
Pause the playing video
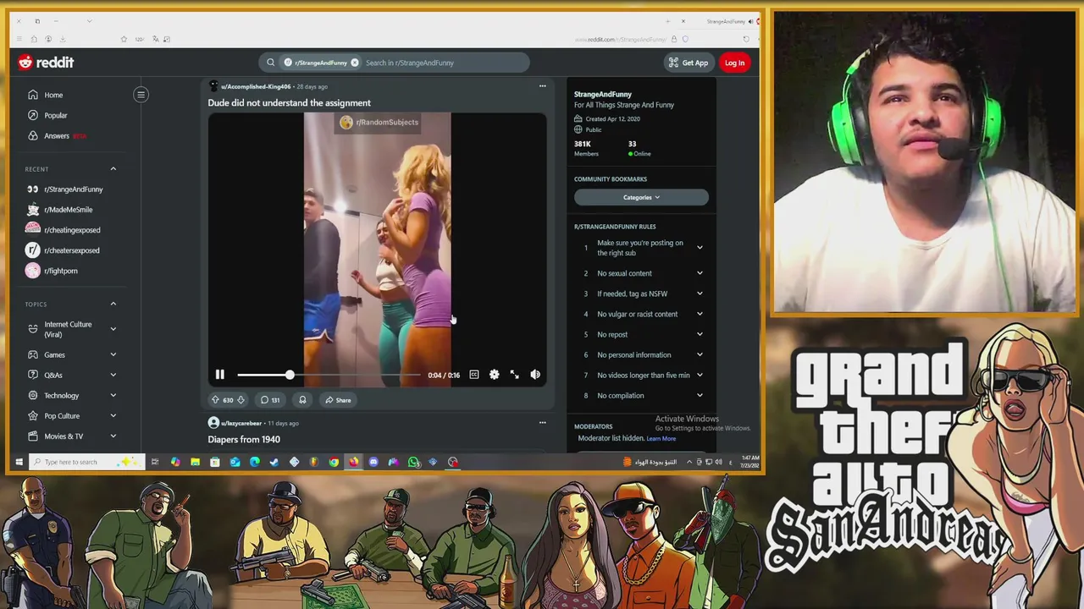tap(219, 375)
